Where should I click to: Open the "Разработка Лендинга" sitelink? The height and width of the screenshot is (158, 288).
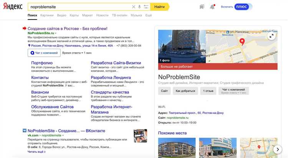pos(111,77)
